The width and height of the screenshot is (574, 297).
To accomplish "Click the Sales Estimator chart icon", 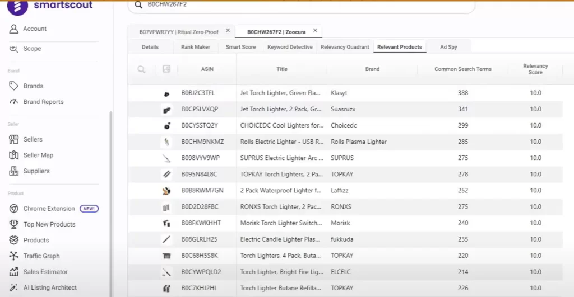I will pos(13,272).
